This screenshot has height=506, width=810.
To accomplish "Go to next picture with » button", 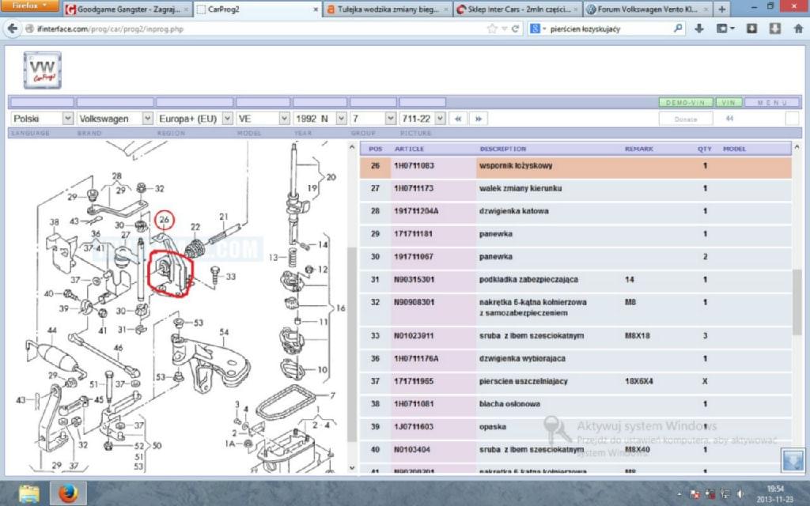I will point(479,119).
